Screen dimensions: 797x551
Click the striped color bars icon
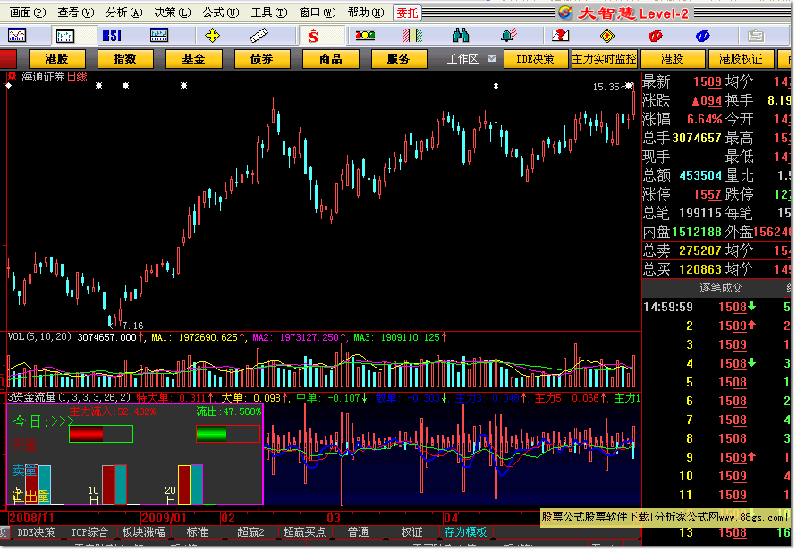(412, 36)
